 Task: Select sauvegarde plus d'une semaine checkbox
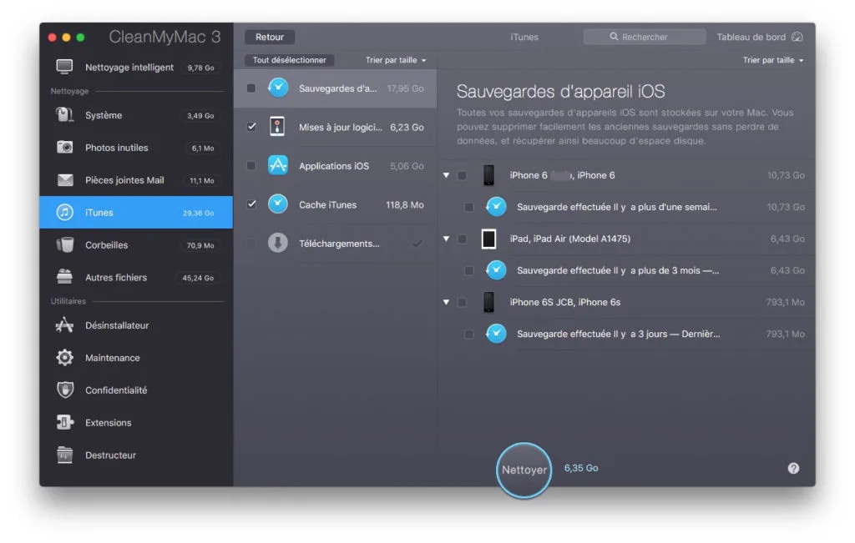coord(468,207)
